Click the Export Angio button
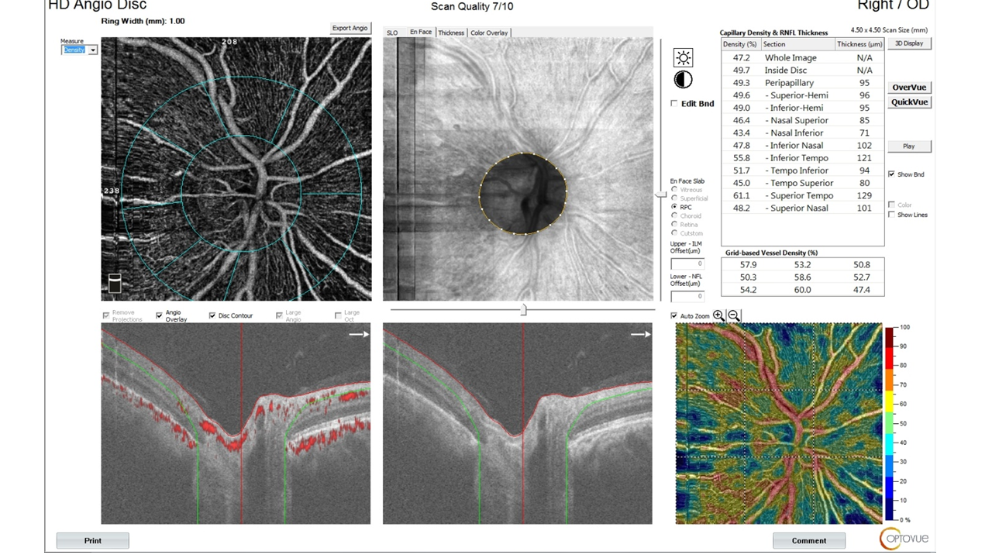 pos(350,28)
